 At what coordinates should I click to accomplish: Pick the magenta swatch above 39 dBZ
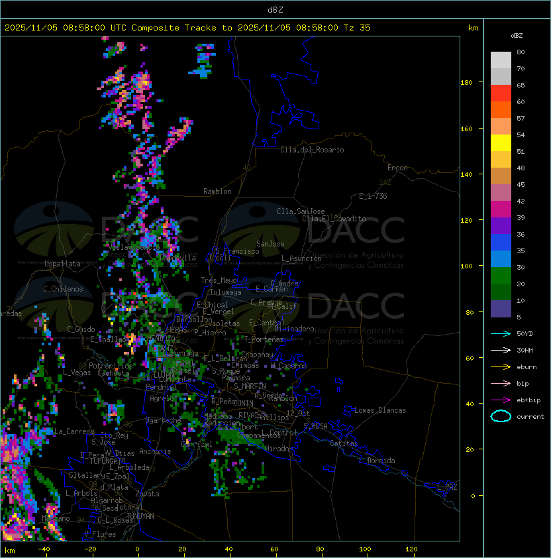coord(501,209)
